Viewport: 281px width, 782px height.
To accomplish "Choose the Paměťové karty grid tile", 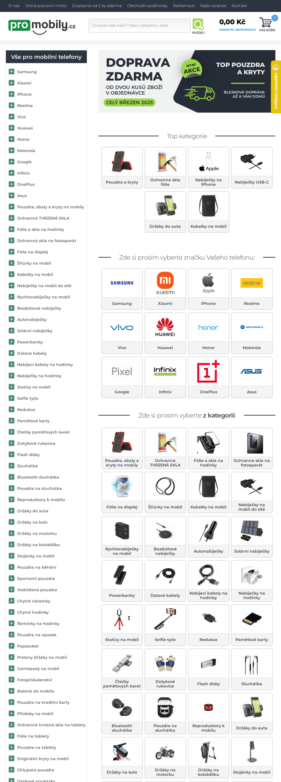I will (x=252, y=625).
